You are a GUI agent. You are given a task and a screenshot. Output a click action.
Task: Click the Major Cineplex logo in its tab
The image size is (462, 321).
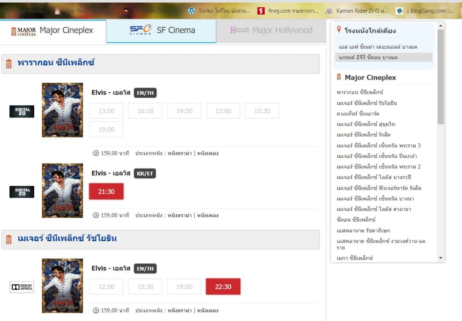point(24,31)
